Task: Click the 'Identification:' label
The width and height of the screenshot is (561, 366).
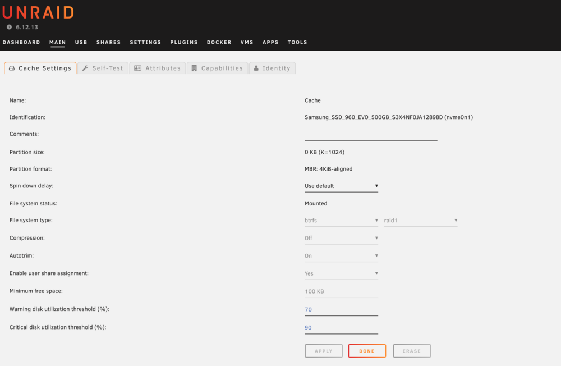Action: point(27,117)
